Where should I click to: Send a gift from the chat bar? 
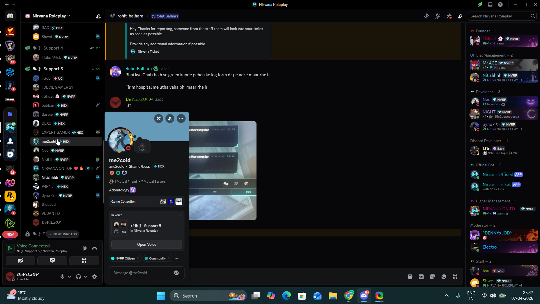[x=410, y=277]
